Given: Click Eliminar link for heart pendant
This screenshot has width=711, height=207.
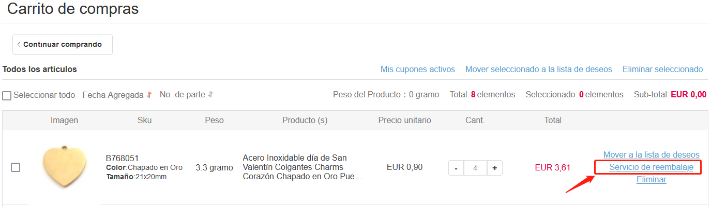Looking at the screenshot, I should click(x=652, y=180).
